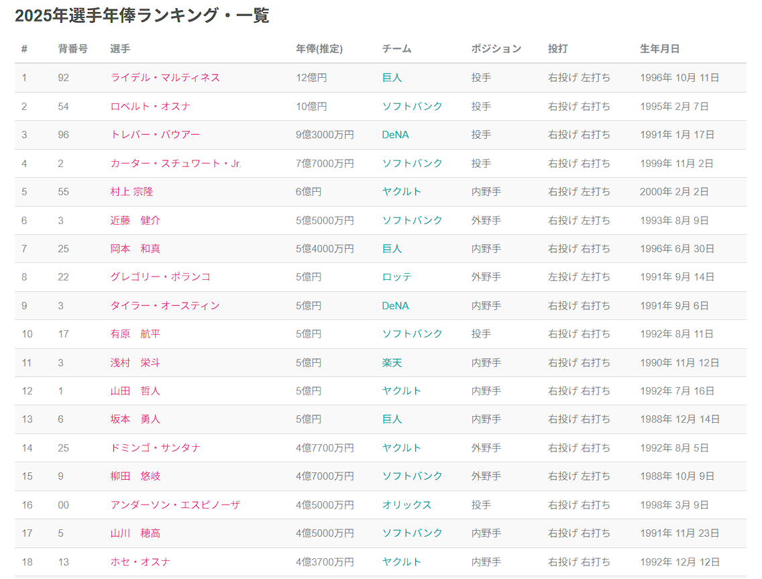Image resolution: width=762 pixels, height=579 pixels.
Task: Open the オリックス team page
Action: [406, 505]
